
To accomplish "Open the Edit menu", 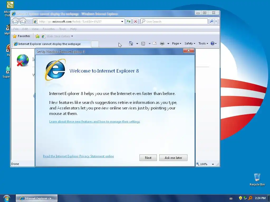I will [x=25, y=29].
